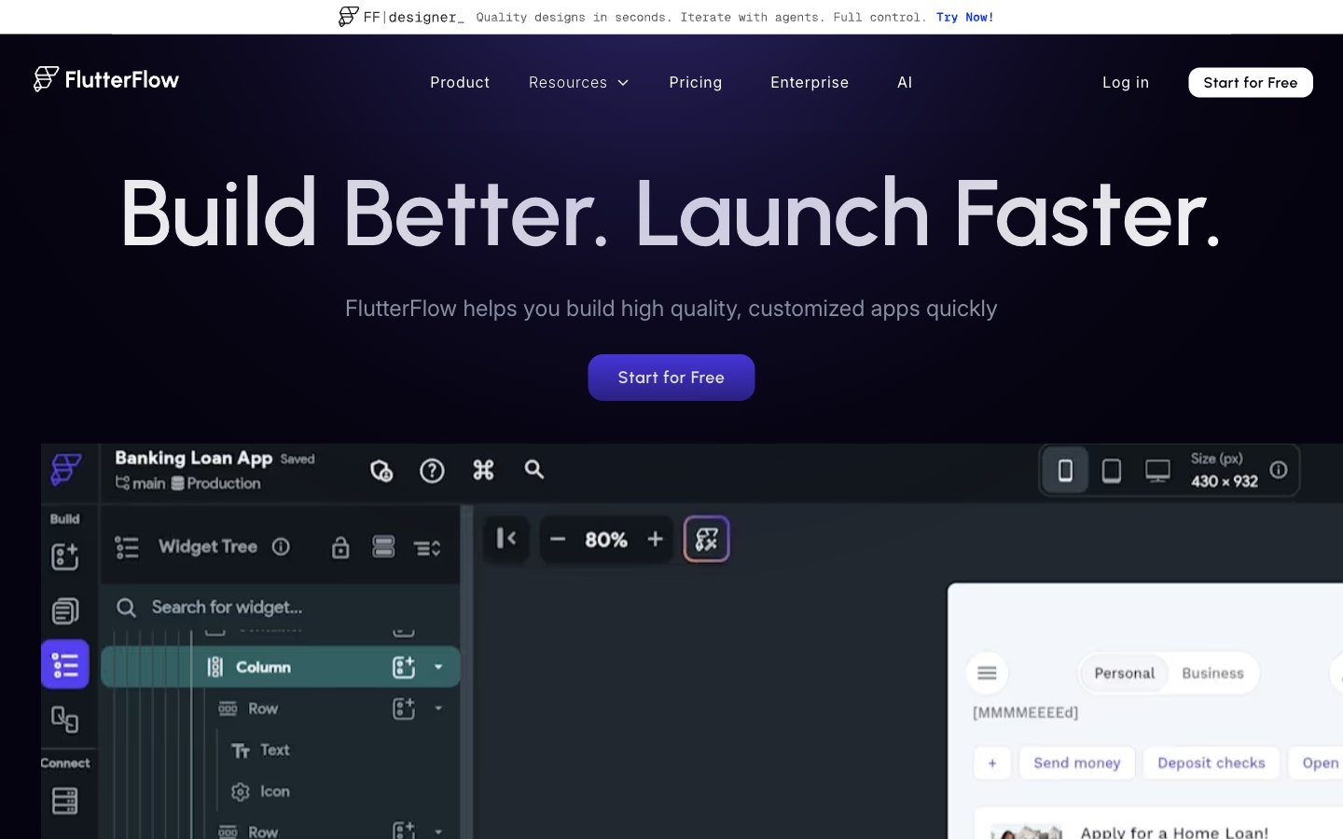
Task: Click the 80% zoom level
Action: [x=606, y=540]
